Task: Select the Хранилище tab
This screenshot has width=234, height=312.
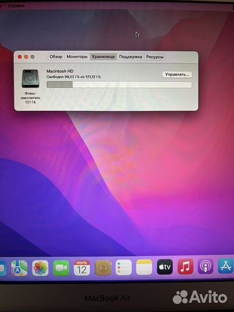Action: (103, 57)
